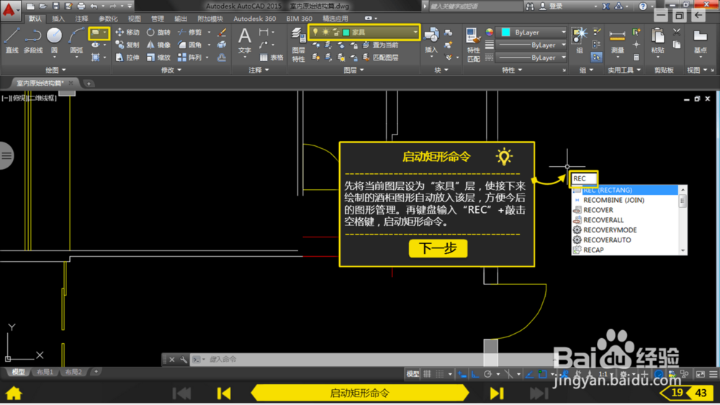Open the layer dropdown showing 家具
The image size is (720, 405).
pos(364,32)
